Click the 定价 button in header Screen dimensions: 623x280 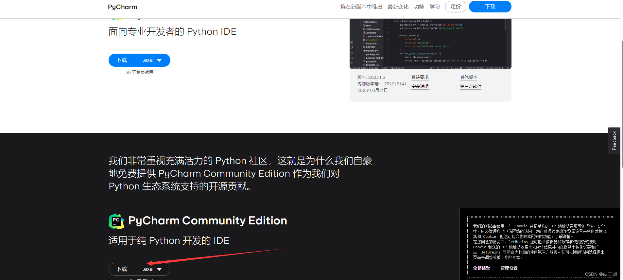point(456,7)
